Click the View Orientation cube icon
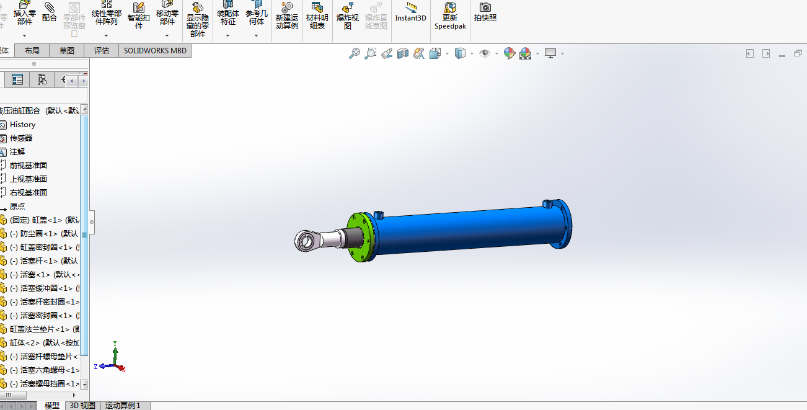This screenshot has width=807, height=410. pyautogui.click(x=435, y=54)
